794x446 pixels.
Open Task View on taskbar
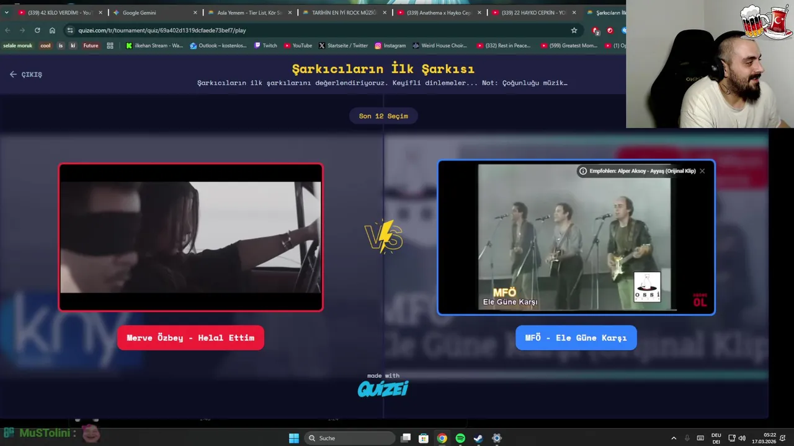point(406,438)
